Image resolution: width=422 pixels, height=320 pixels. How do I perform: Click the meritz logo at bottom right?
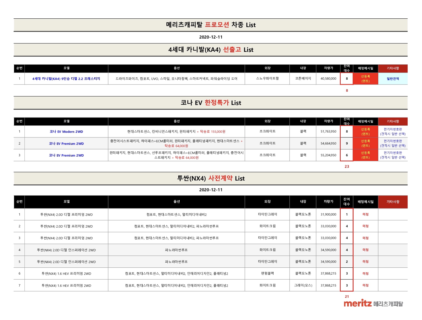(x=373, y=304)
